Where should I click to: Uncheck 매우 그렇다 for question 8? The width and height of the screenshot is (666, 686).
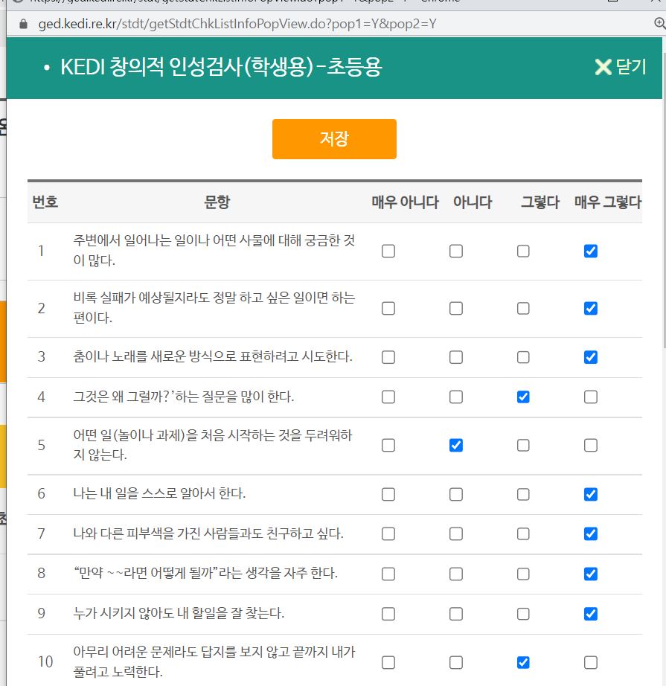coord(591,574)
